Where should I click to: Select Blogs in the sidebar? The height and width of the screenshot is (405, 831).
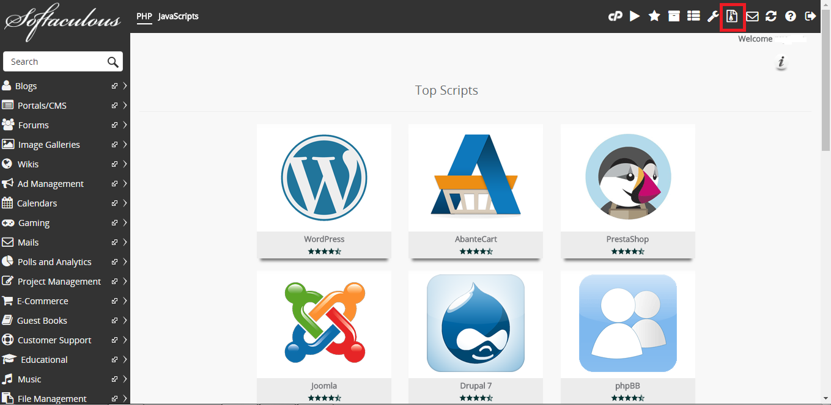pyautogui.click(x=26, y=86)
